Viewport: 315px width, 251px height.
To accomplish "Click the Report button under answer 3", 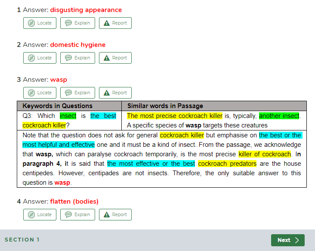I will pos(115,93).
